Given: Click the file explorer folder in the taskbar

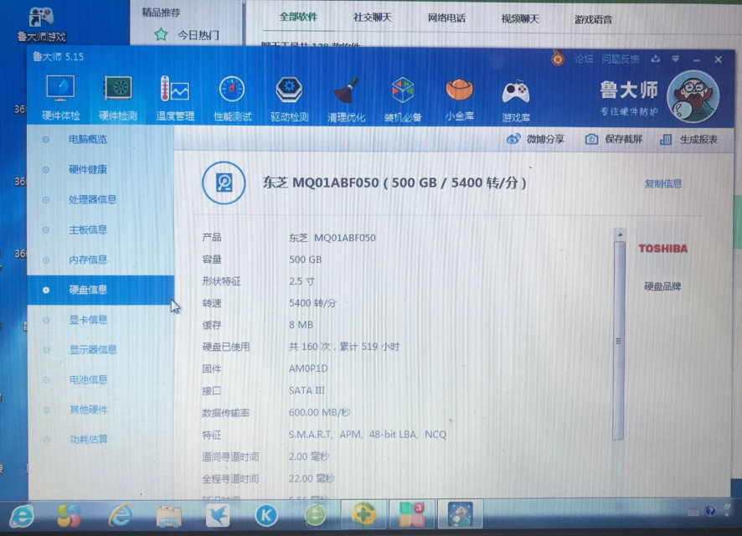Looking at the screenshot, I should (x=169, y=516).
